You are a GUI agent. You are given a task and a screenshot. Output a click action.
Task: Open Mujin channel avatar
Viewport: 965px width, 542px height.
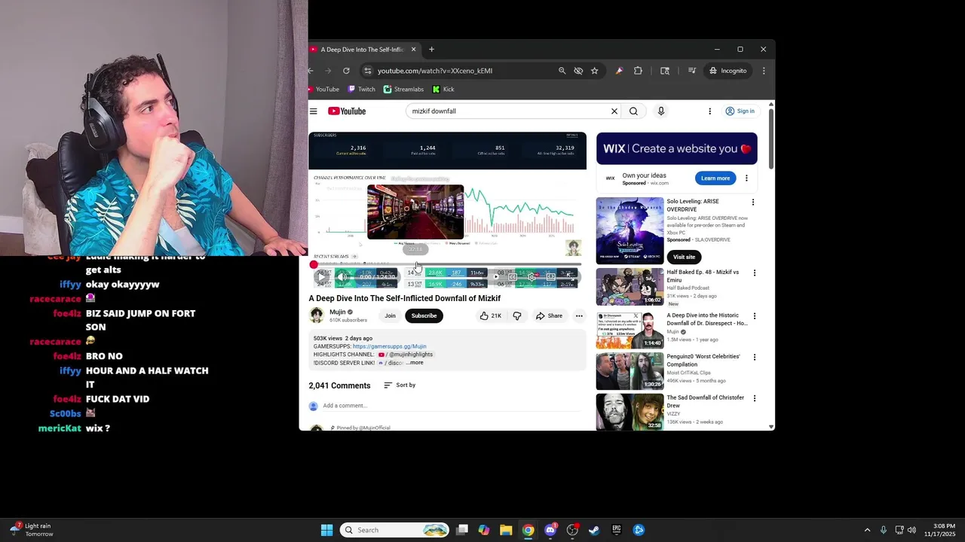(x=317, y=315)
